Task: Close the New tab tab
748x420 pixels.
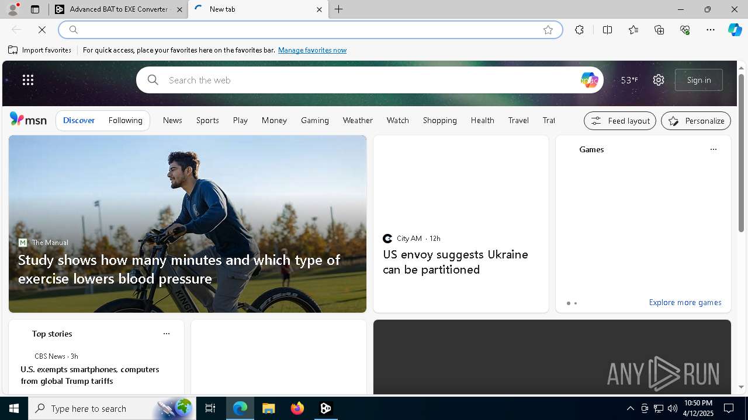Action: coord(319,9)
